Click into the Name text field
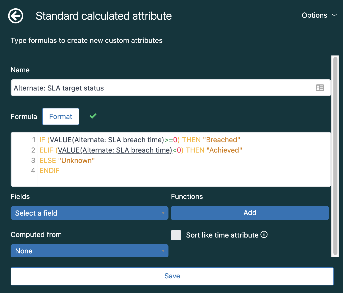 tap(162, 88)
